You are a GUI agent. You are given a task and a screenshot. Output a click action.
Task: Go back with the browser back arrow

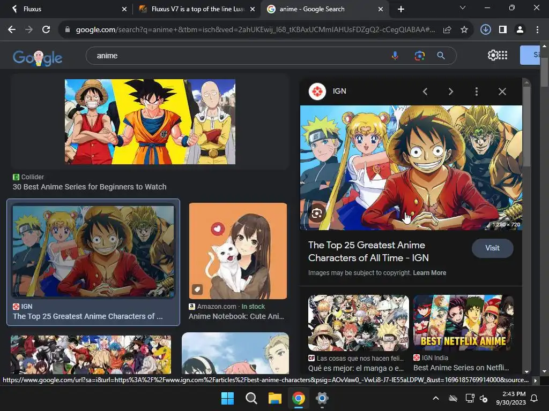pyautogui.click(x=12, y=30)
